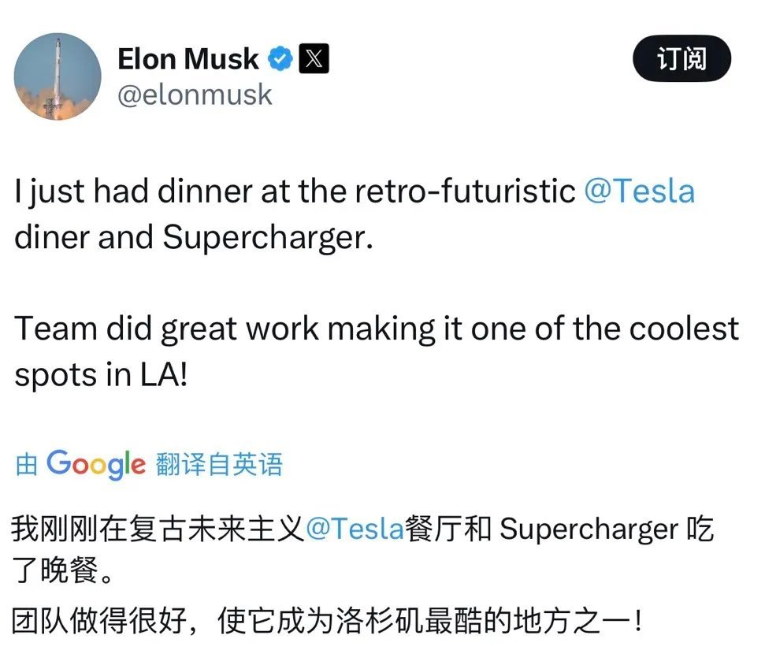765x650 pixels.
Task: Follow the @Tesla mention in Chinese translation
Action: click(355, 529)
